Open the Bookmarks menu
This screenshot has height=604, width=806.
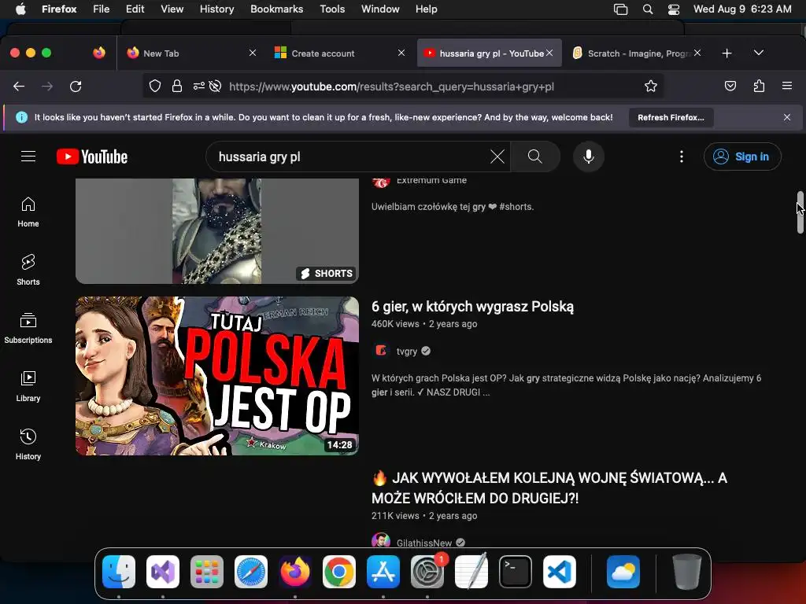[x=276, y=9]
